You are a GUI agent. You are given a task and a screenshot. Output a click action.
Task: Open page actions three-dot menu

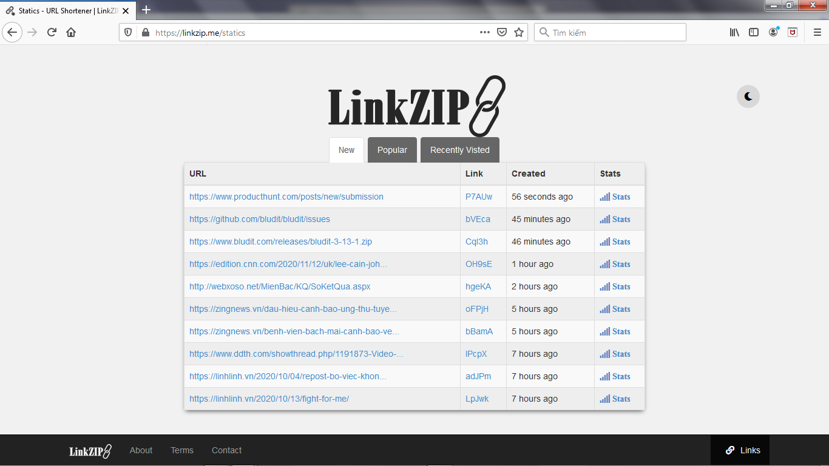coord(484,33)
